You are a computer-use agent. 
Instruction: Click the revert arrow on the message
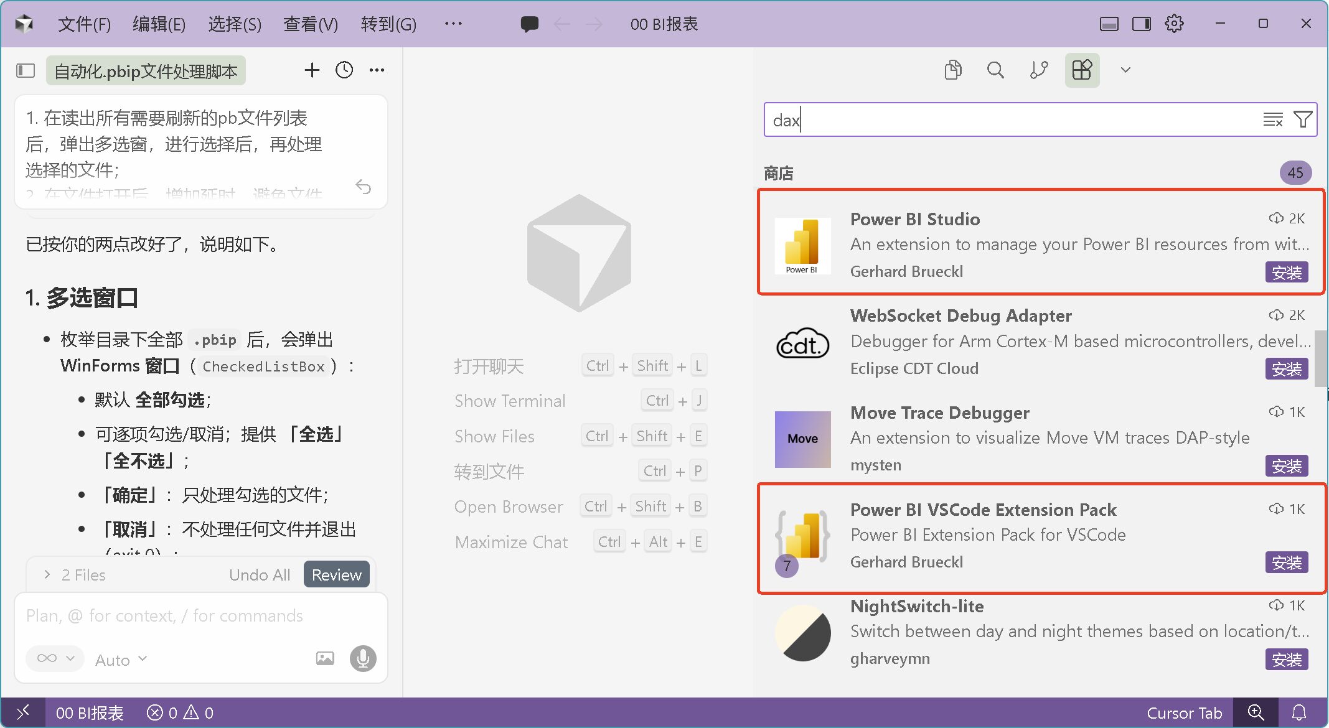pos(364,186)
